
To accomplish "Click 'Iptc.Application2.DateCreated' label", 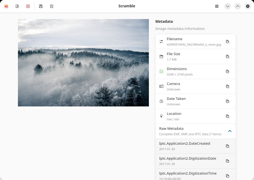I will pos(184,144).
